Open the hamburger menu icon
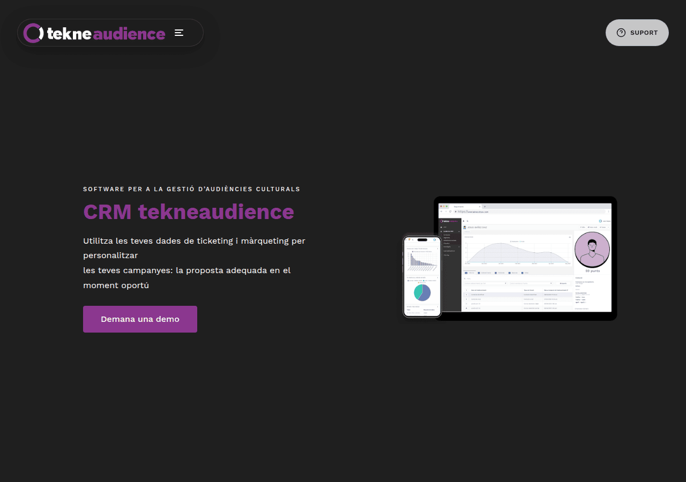Image resolution: width=686 pixels, height=482 pixels. (179, 33)
